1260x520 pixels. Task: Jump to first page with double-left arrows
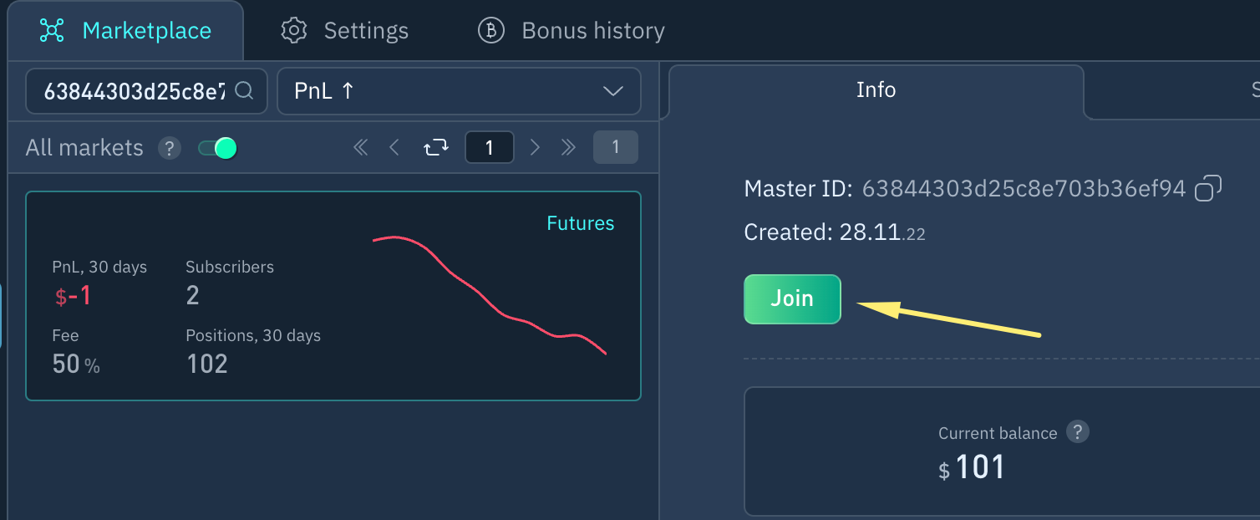point(361,148)
